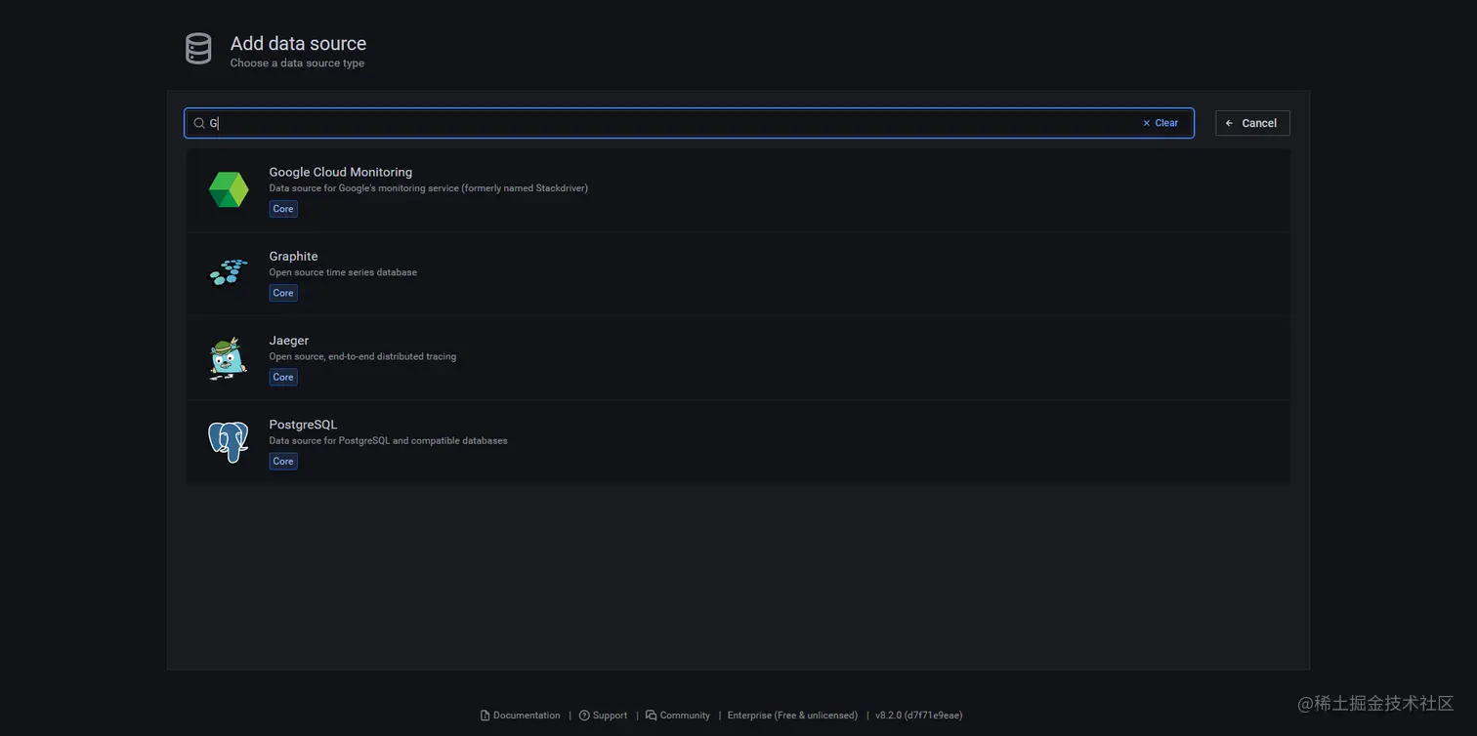Screen dimensions: 1477x736
Task: Click the Enterprise (Free & unlicensed) link
Action: (x=792, y=716)
